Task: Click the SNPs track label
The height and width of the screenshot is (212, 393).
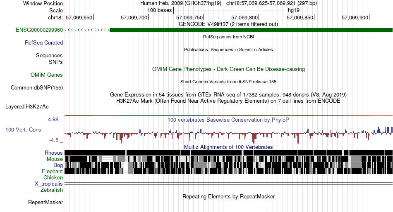Action: point(56,62)
